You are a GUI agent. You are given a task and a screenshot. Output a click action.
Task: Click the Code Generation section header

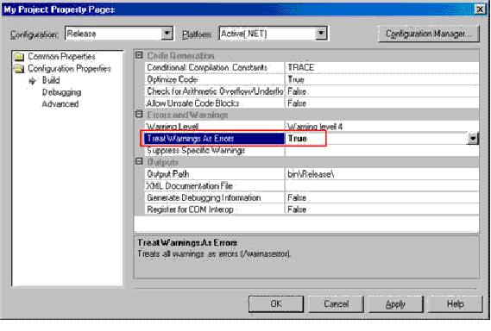(180, 56)
